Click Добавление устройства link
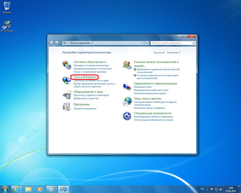This screenshot has height=193, width=241. coord(86,98)
